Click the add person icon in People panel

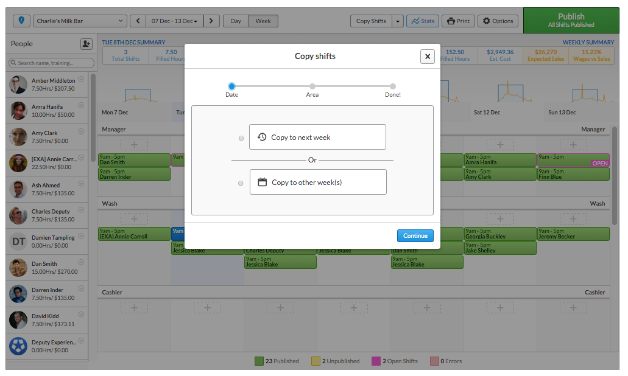pos(86,44)
